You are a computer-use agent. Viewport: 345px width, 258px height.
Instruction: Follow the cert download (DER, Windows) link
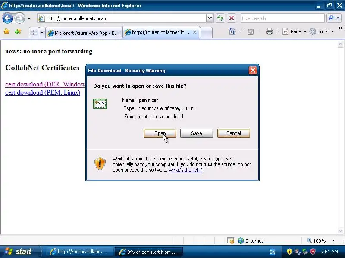pos(45,84)
